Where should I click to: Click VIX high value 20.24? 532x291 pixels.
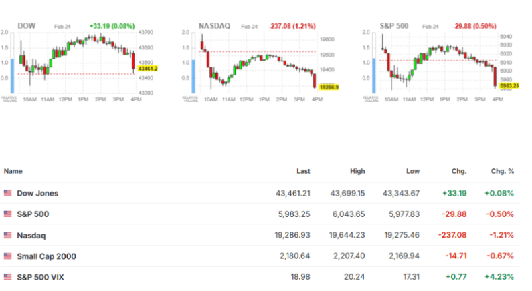pyautogui.click(x=355, y=277)
